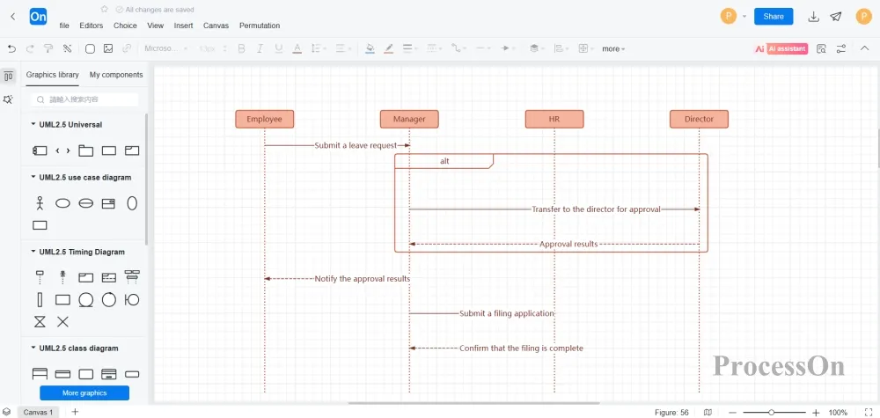Pick the hourglass timing shape

coord(40,322)
